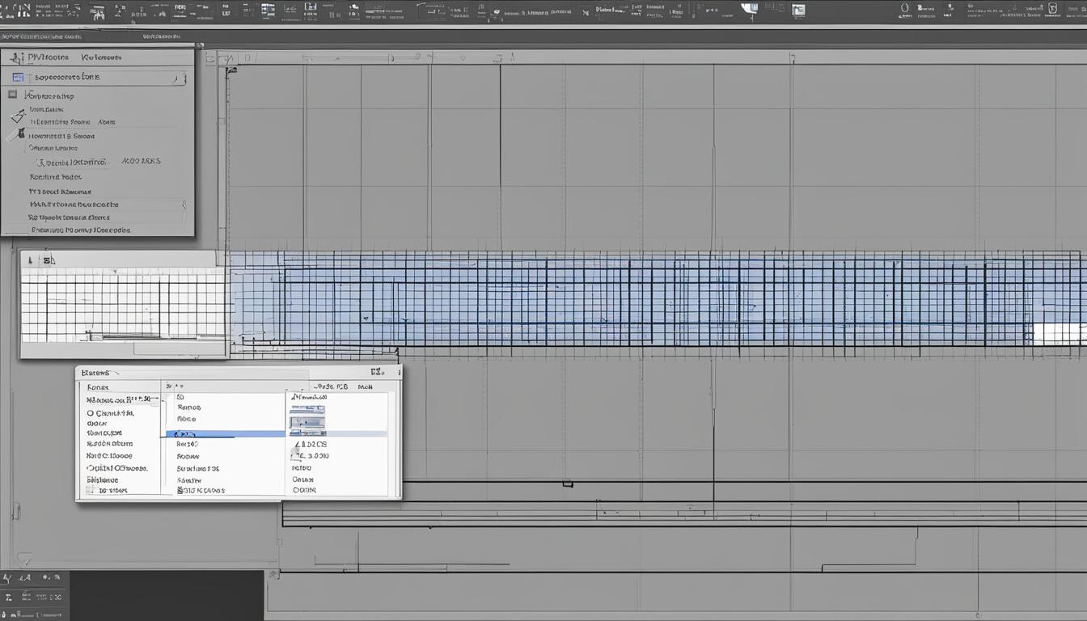Select the pointer icon above the preview pane
1087x621 pixels.
(x=31, y=260)
